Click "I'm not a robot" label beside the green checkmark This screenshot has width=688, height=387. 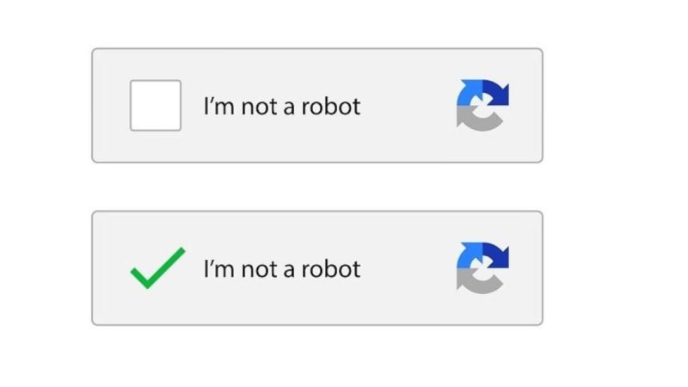pyautogui.click(x=281, y=269)
